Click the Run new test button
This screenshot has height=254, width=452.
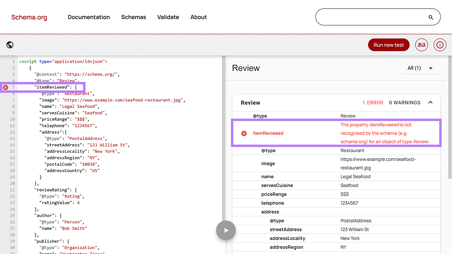(389, 45)
